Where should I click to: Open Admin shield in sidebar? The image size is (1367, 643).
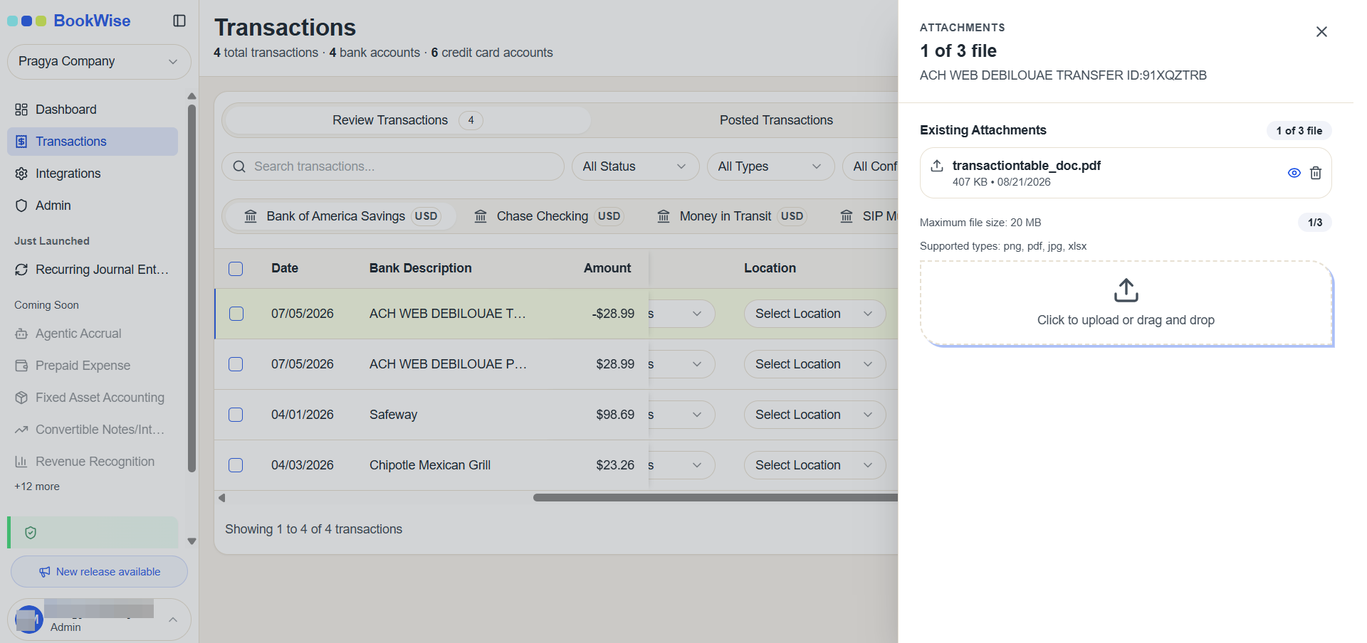21,206
